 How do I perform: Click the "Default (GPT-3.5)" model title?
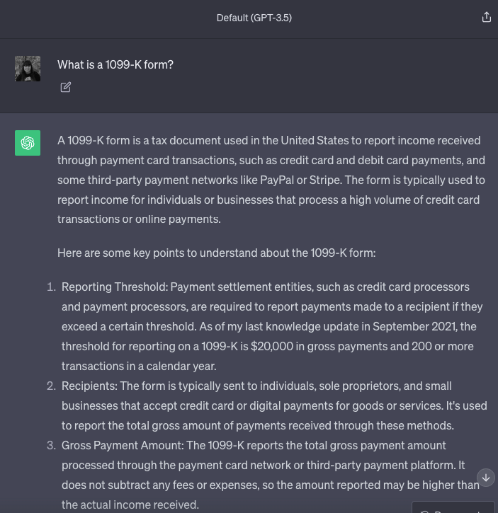[254, 18]
